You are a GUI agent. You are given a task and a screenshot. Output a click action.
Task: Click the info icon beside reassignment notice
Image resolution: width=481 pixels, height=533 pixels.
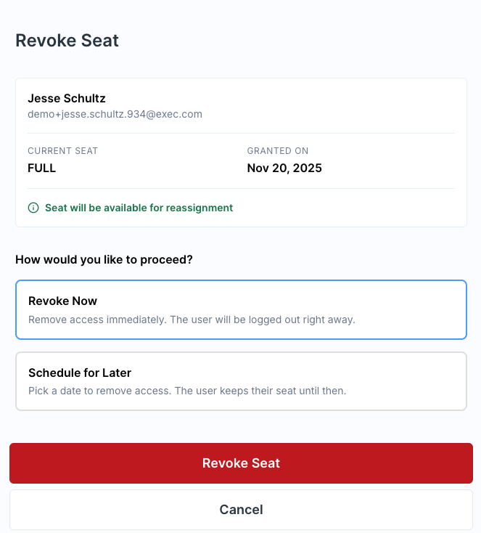point(33,208)
